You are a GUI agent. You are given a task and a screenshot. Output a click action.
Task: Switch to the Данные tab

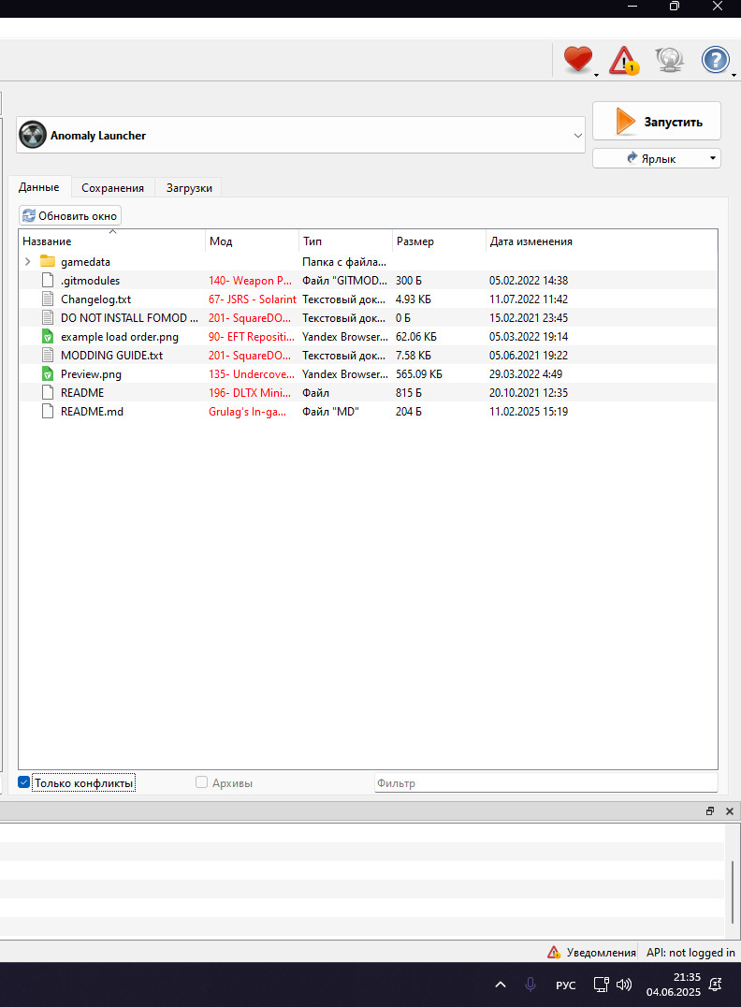39,187
